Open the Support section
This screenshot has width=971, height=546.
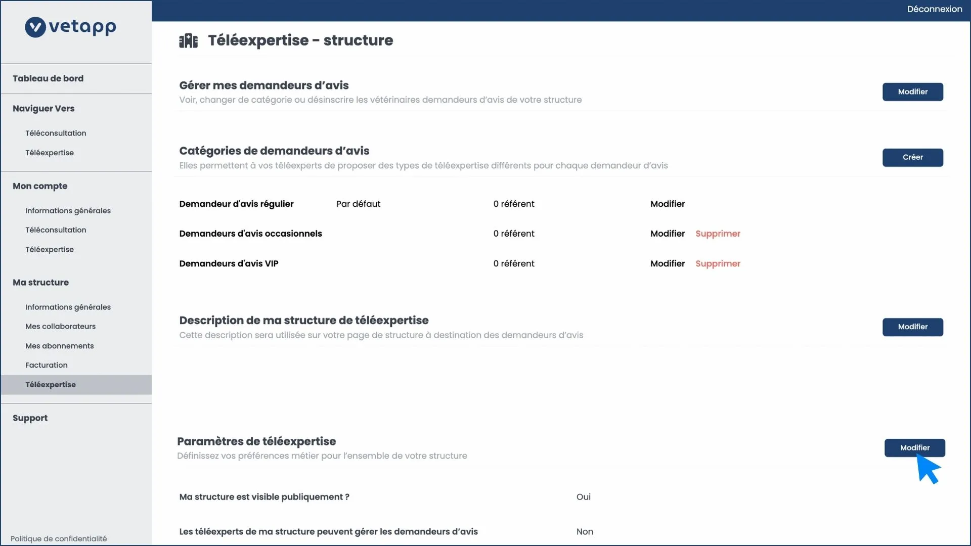tap(30, 418)
